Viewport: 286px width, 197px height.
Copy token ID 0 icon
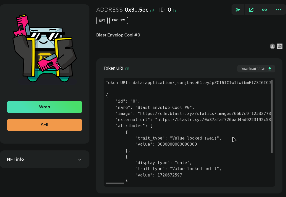tap(175, 11)
